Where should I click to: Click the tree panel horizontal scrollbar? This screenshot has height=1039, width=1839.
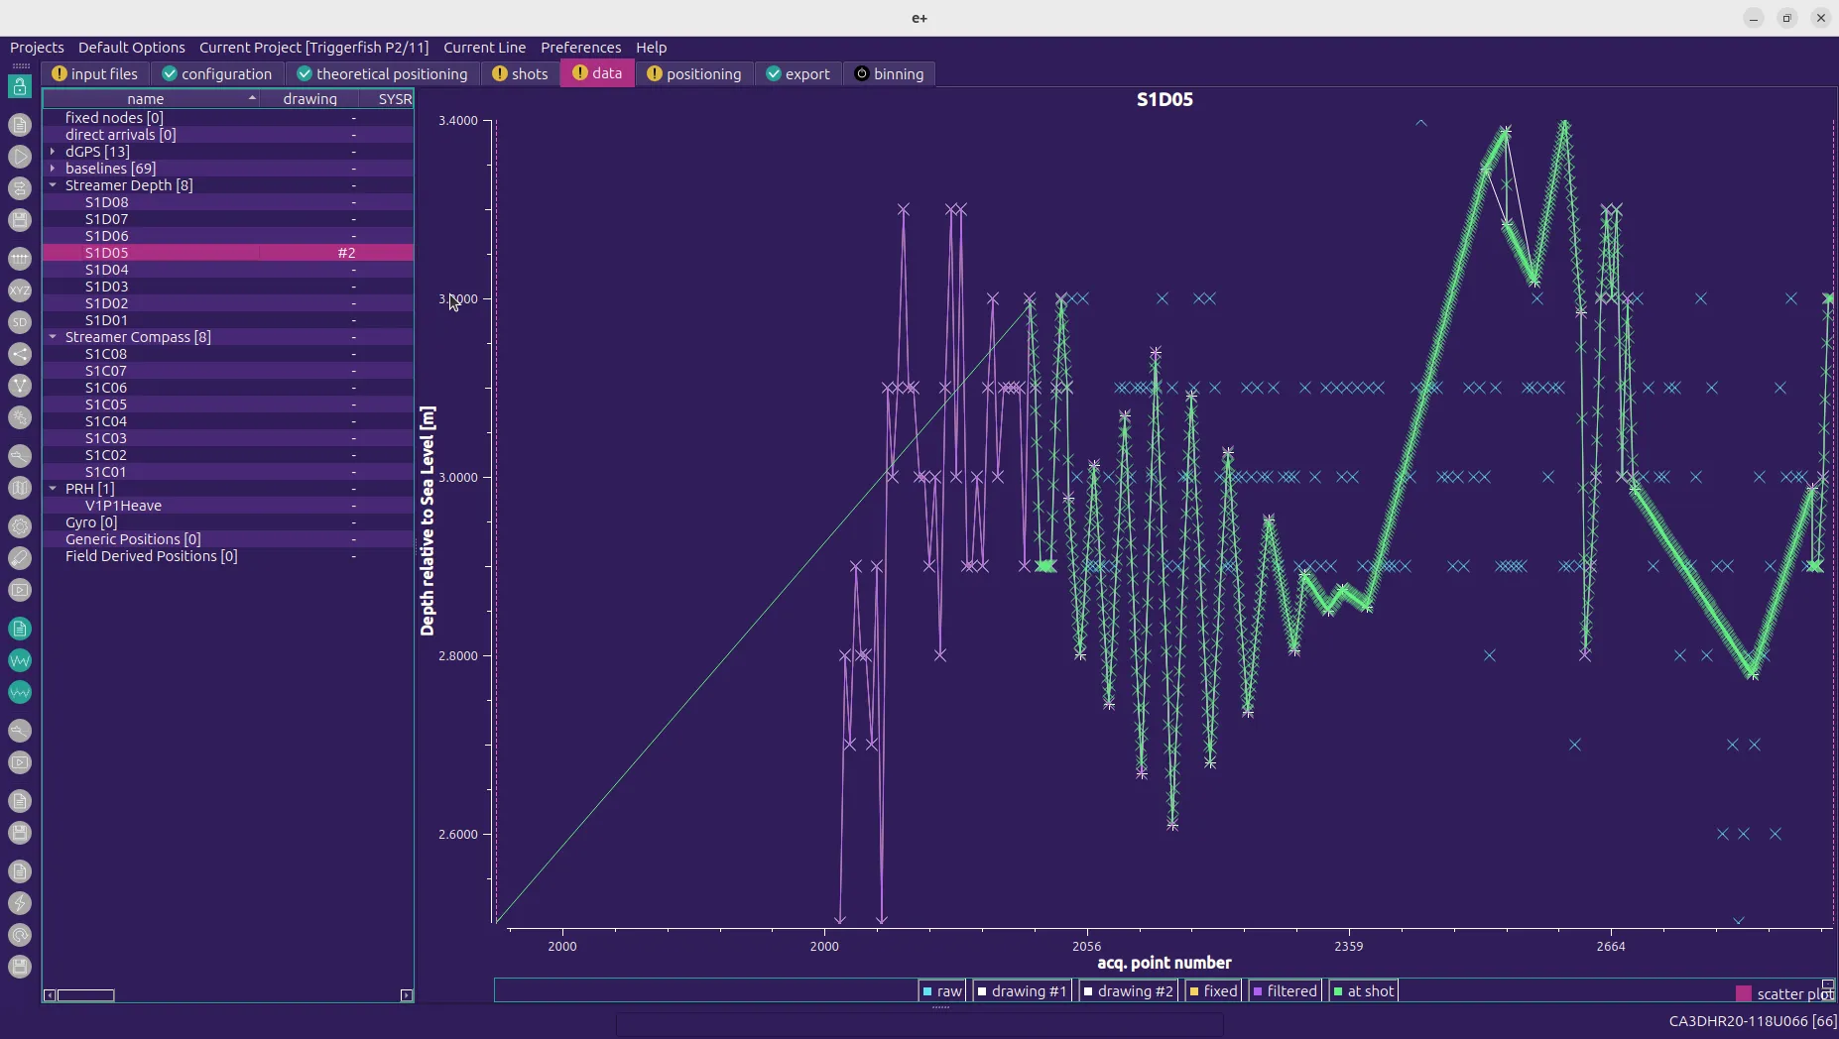[86, 995]
